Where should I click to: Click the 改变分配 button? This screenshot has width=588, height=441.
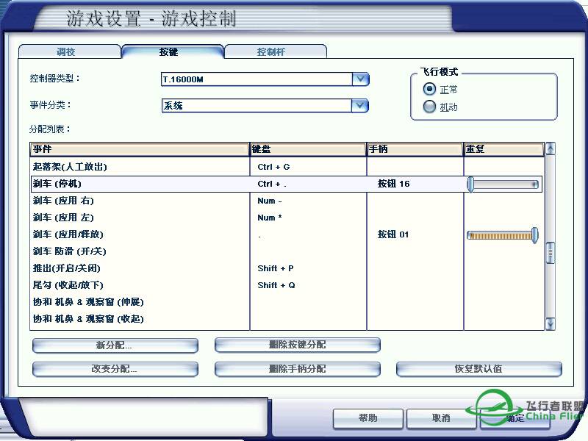click(x=115, y=369)
